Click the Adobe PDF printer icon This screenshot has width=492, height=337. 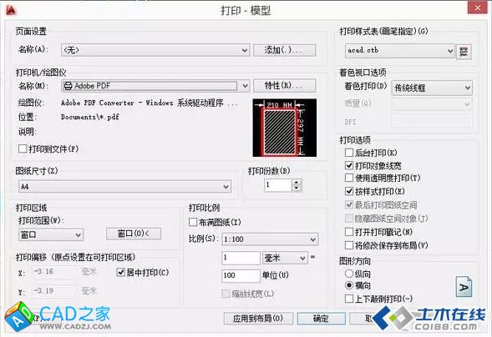68,86
